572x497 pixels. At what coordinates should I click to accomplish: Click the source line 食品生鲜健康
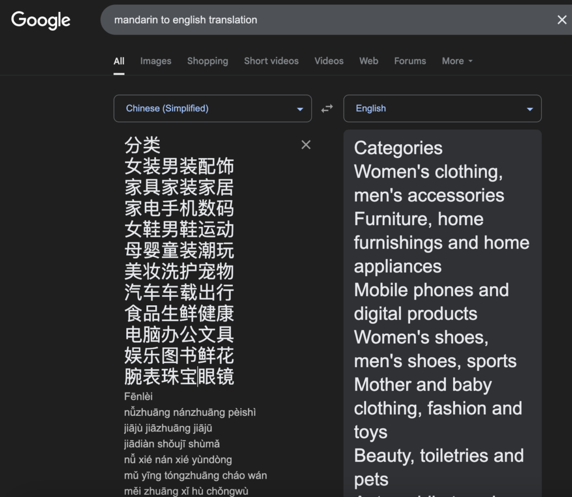coord(179,313)
